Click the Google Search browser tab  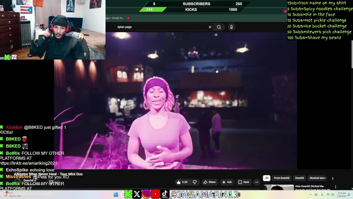(115, 18)
